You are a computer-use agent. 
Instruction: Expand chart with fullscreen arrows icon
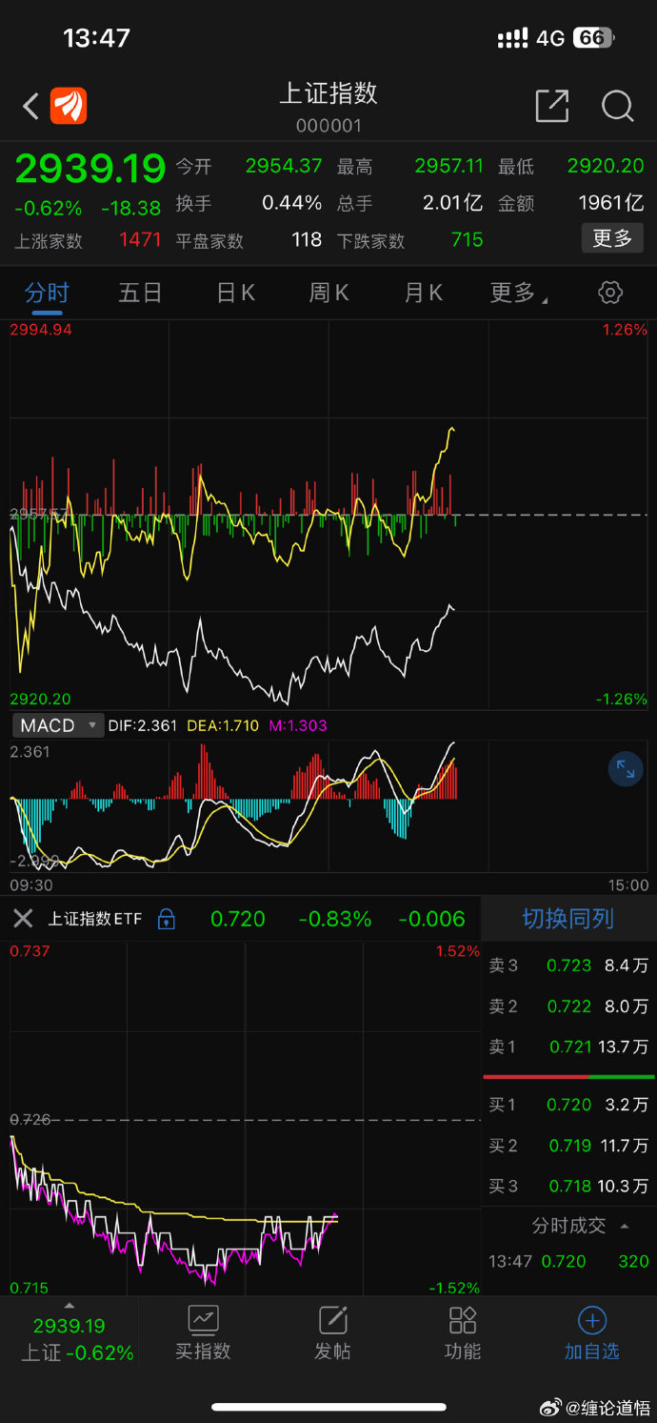click(x=625, y=770)
